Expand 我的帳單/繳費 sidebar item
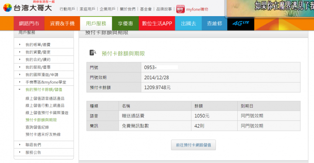Image resolution: width=314 pixels, height=163 pixels. coord(38,44)
